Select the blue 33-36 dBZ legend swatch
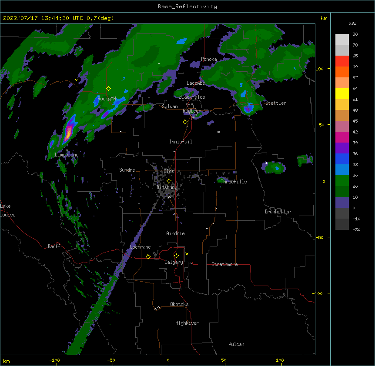Viewport: 375px width, 366px height. point(342,159)
